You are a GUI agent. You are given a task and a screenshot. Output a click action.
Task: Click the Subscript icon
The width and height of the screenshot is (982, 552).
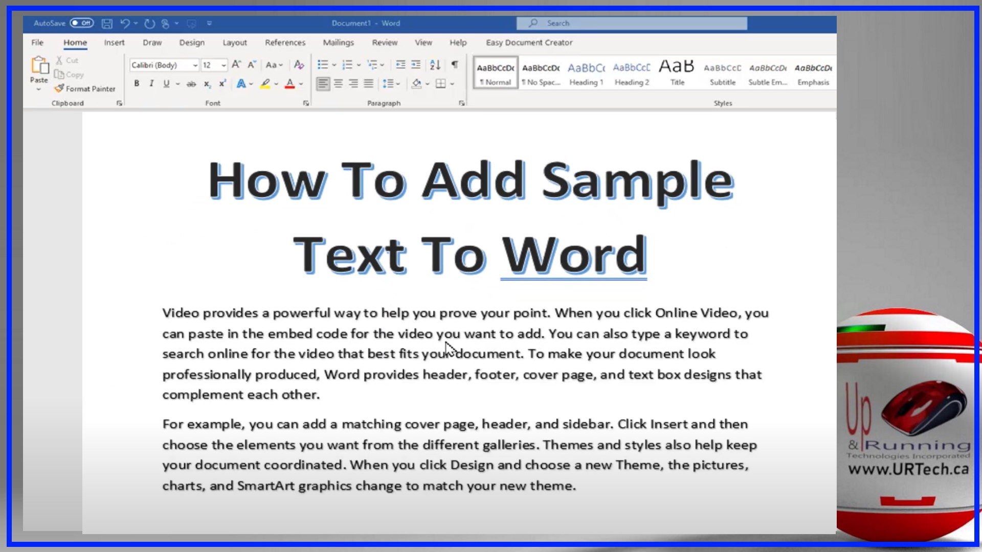[x=207, y=83]
